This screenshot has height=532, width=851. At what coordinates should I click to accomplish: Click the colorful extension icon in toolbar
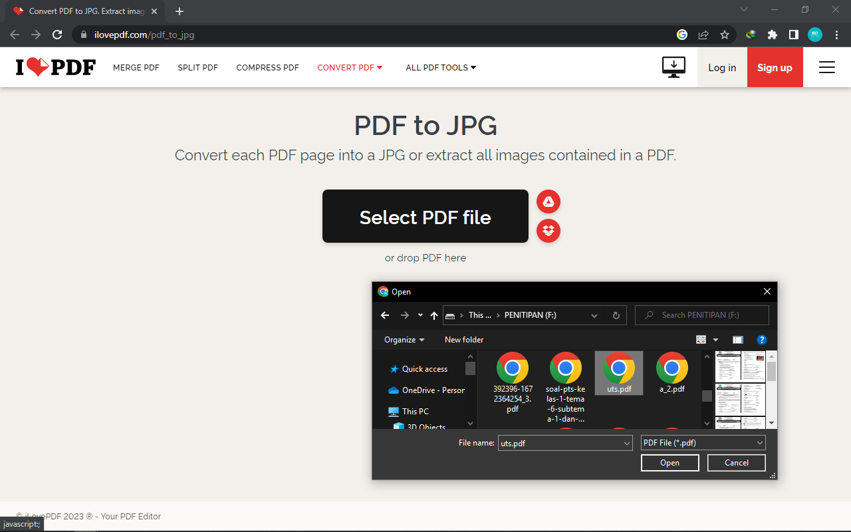(x=751, y=35)
